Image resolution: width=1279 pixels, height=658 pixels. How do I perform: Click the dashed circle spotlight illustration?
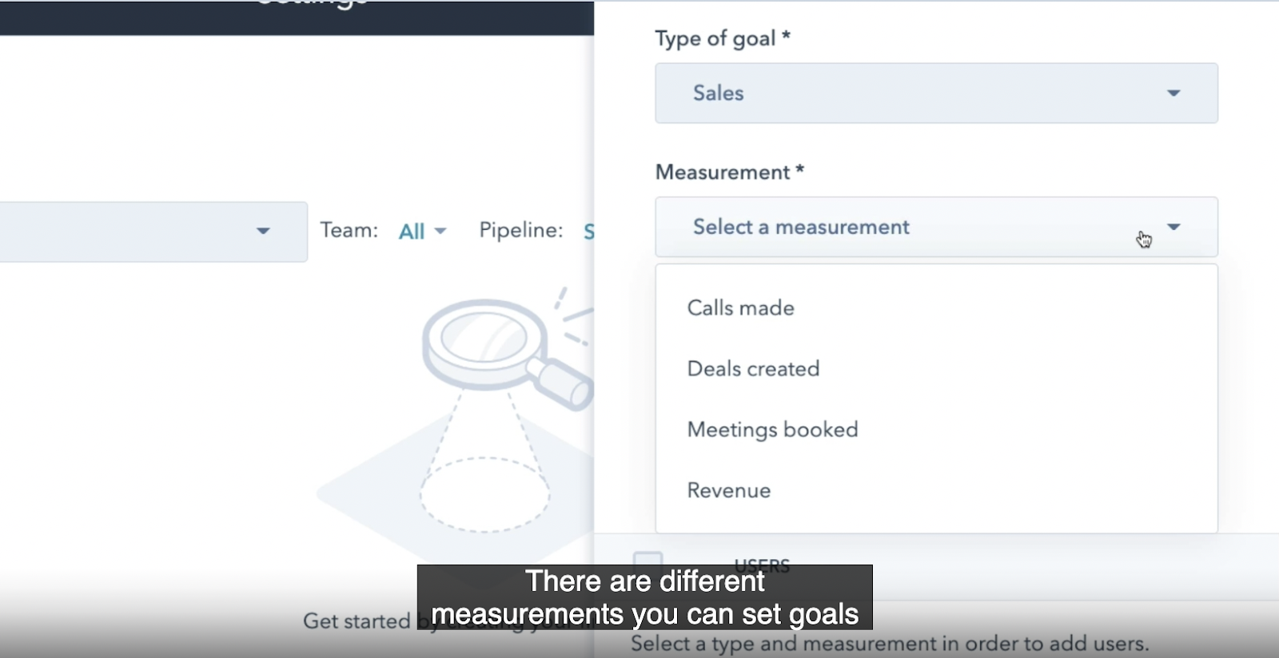click(484, 494)
